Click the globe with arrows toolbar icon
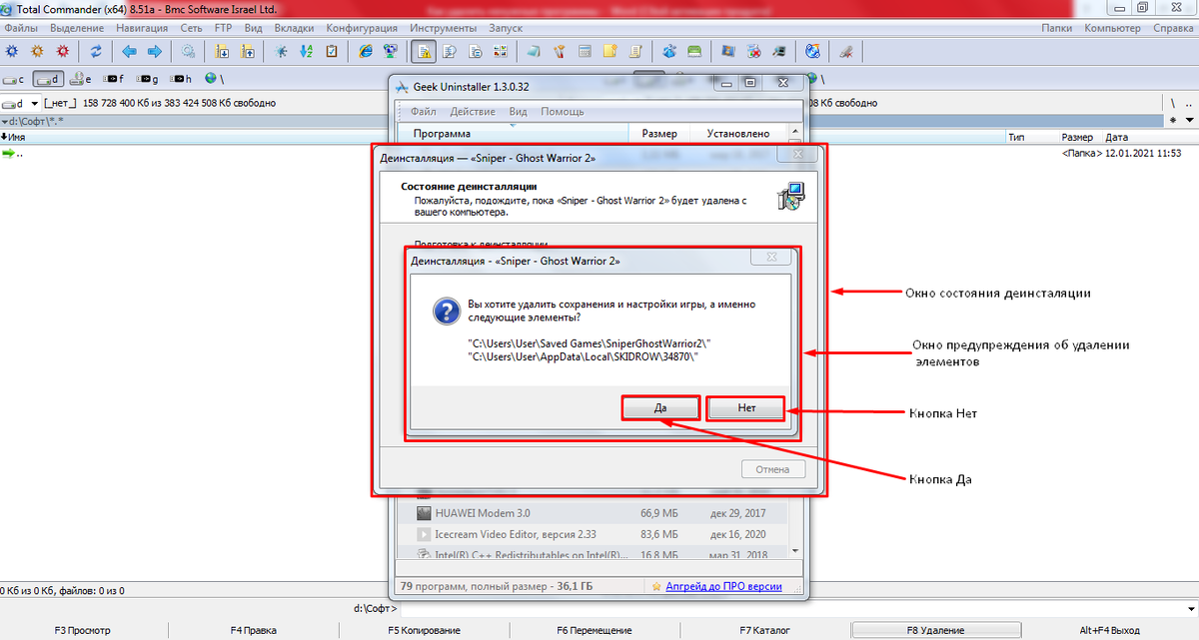This screenshot has height=640, width=1199. point(812,51)
